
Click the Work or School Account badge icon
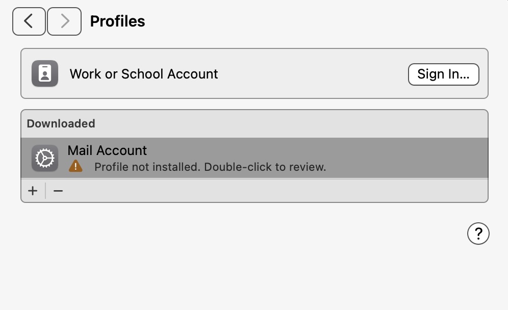tap(45, 73)
